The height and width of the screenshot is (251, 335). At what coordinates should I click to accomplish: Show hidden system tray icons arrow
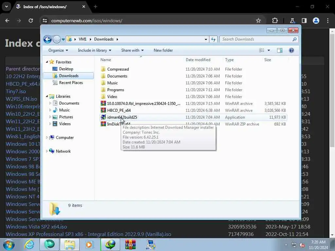[286, 245]
